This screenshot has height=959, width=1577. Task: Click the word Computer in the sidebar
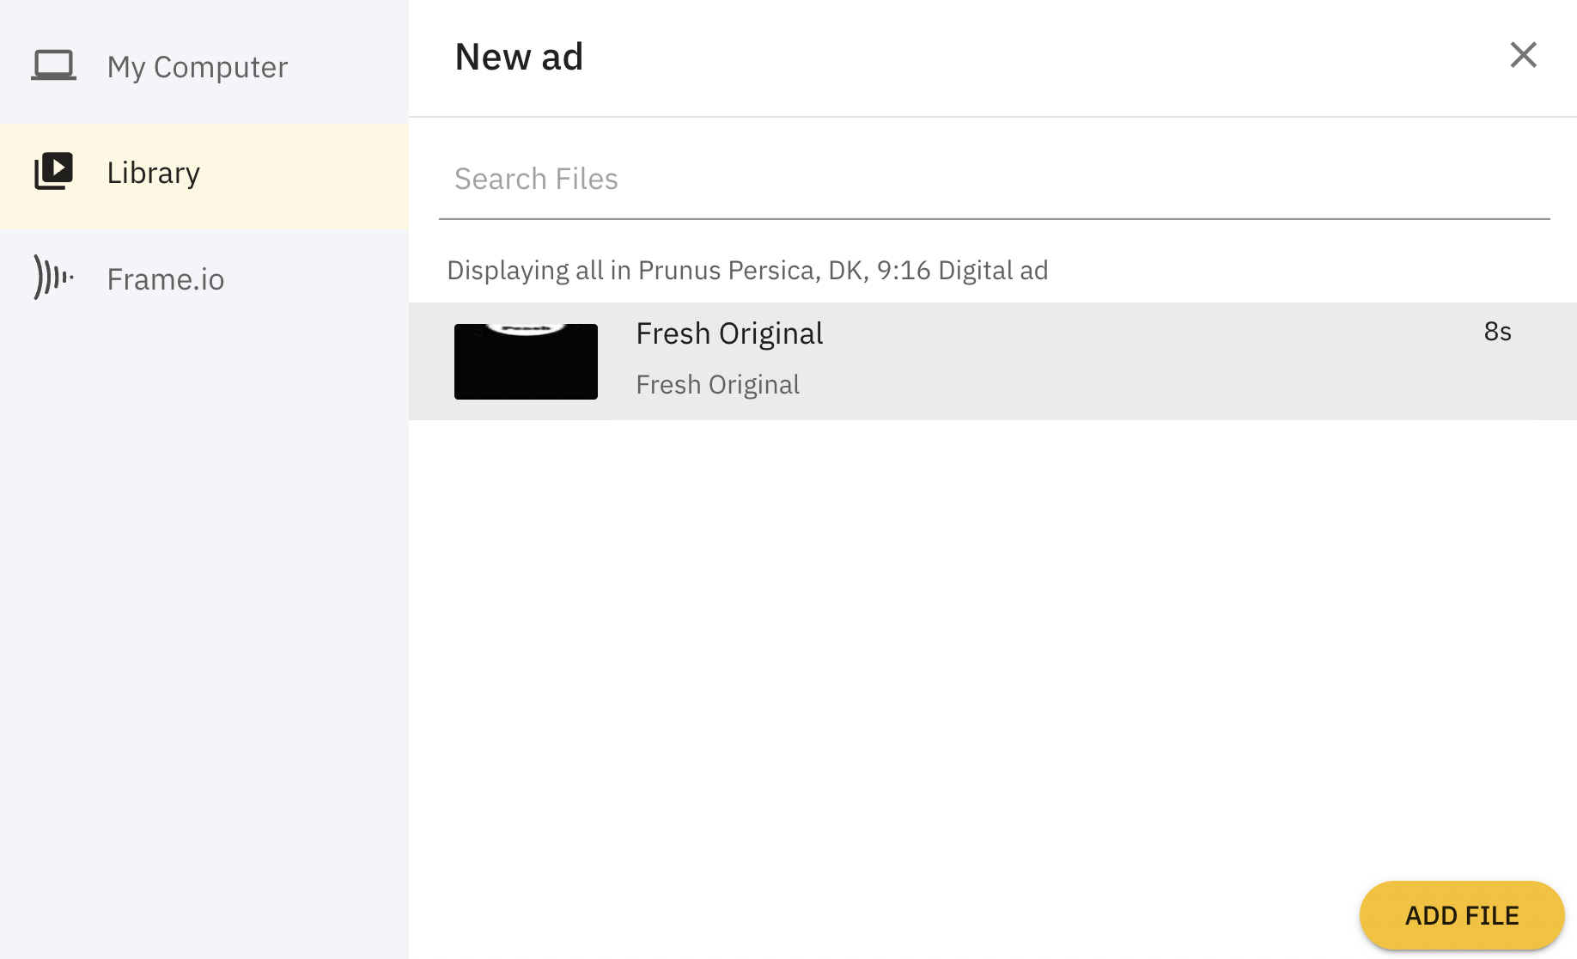pos(221,67)
